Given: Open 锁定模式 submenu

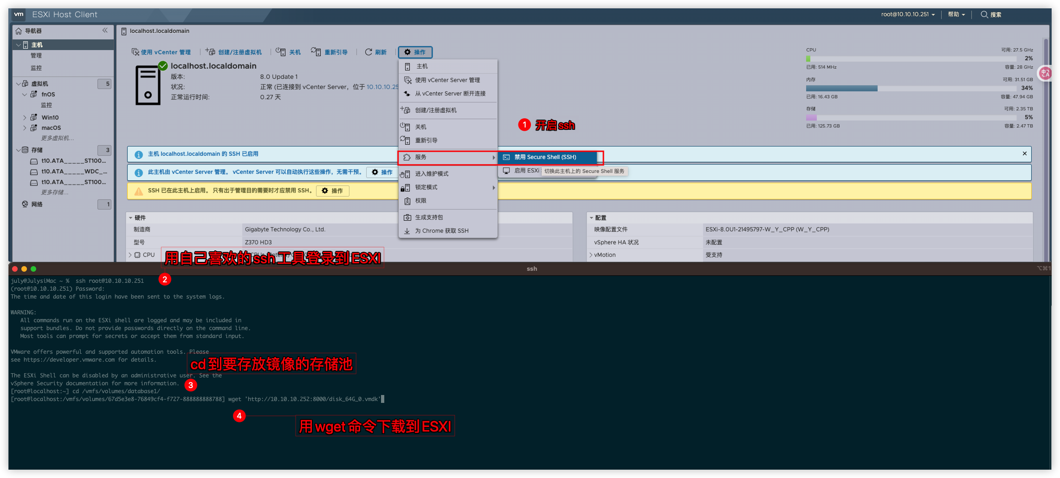Looking at the screenshot, I should point(448,187).
